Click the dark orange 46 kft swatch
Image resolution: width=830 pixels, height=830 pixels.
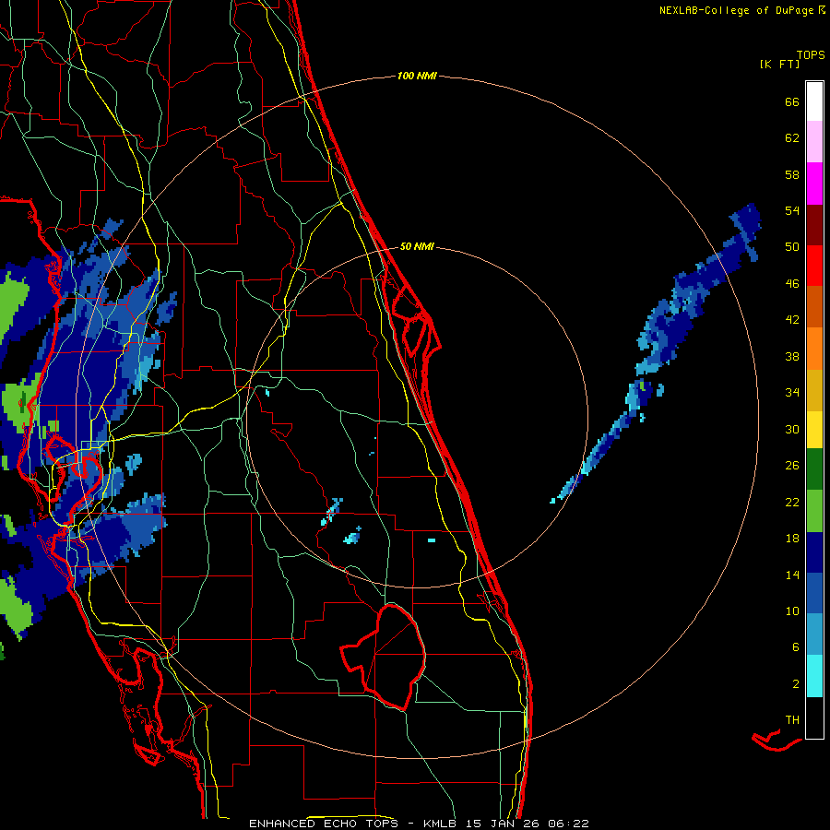[x=814, y=307]
